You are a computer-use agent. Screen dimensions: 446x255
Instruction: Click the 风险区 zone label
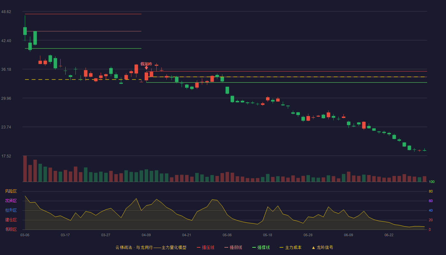click(11, 191)
